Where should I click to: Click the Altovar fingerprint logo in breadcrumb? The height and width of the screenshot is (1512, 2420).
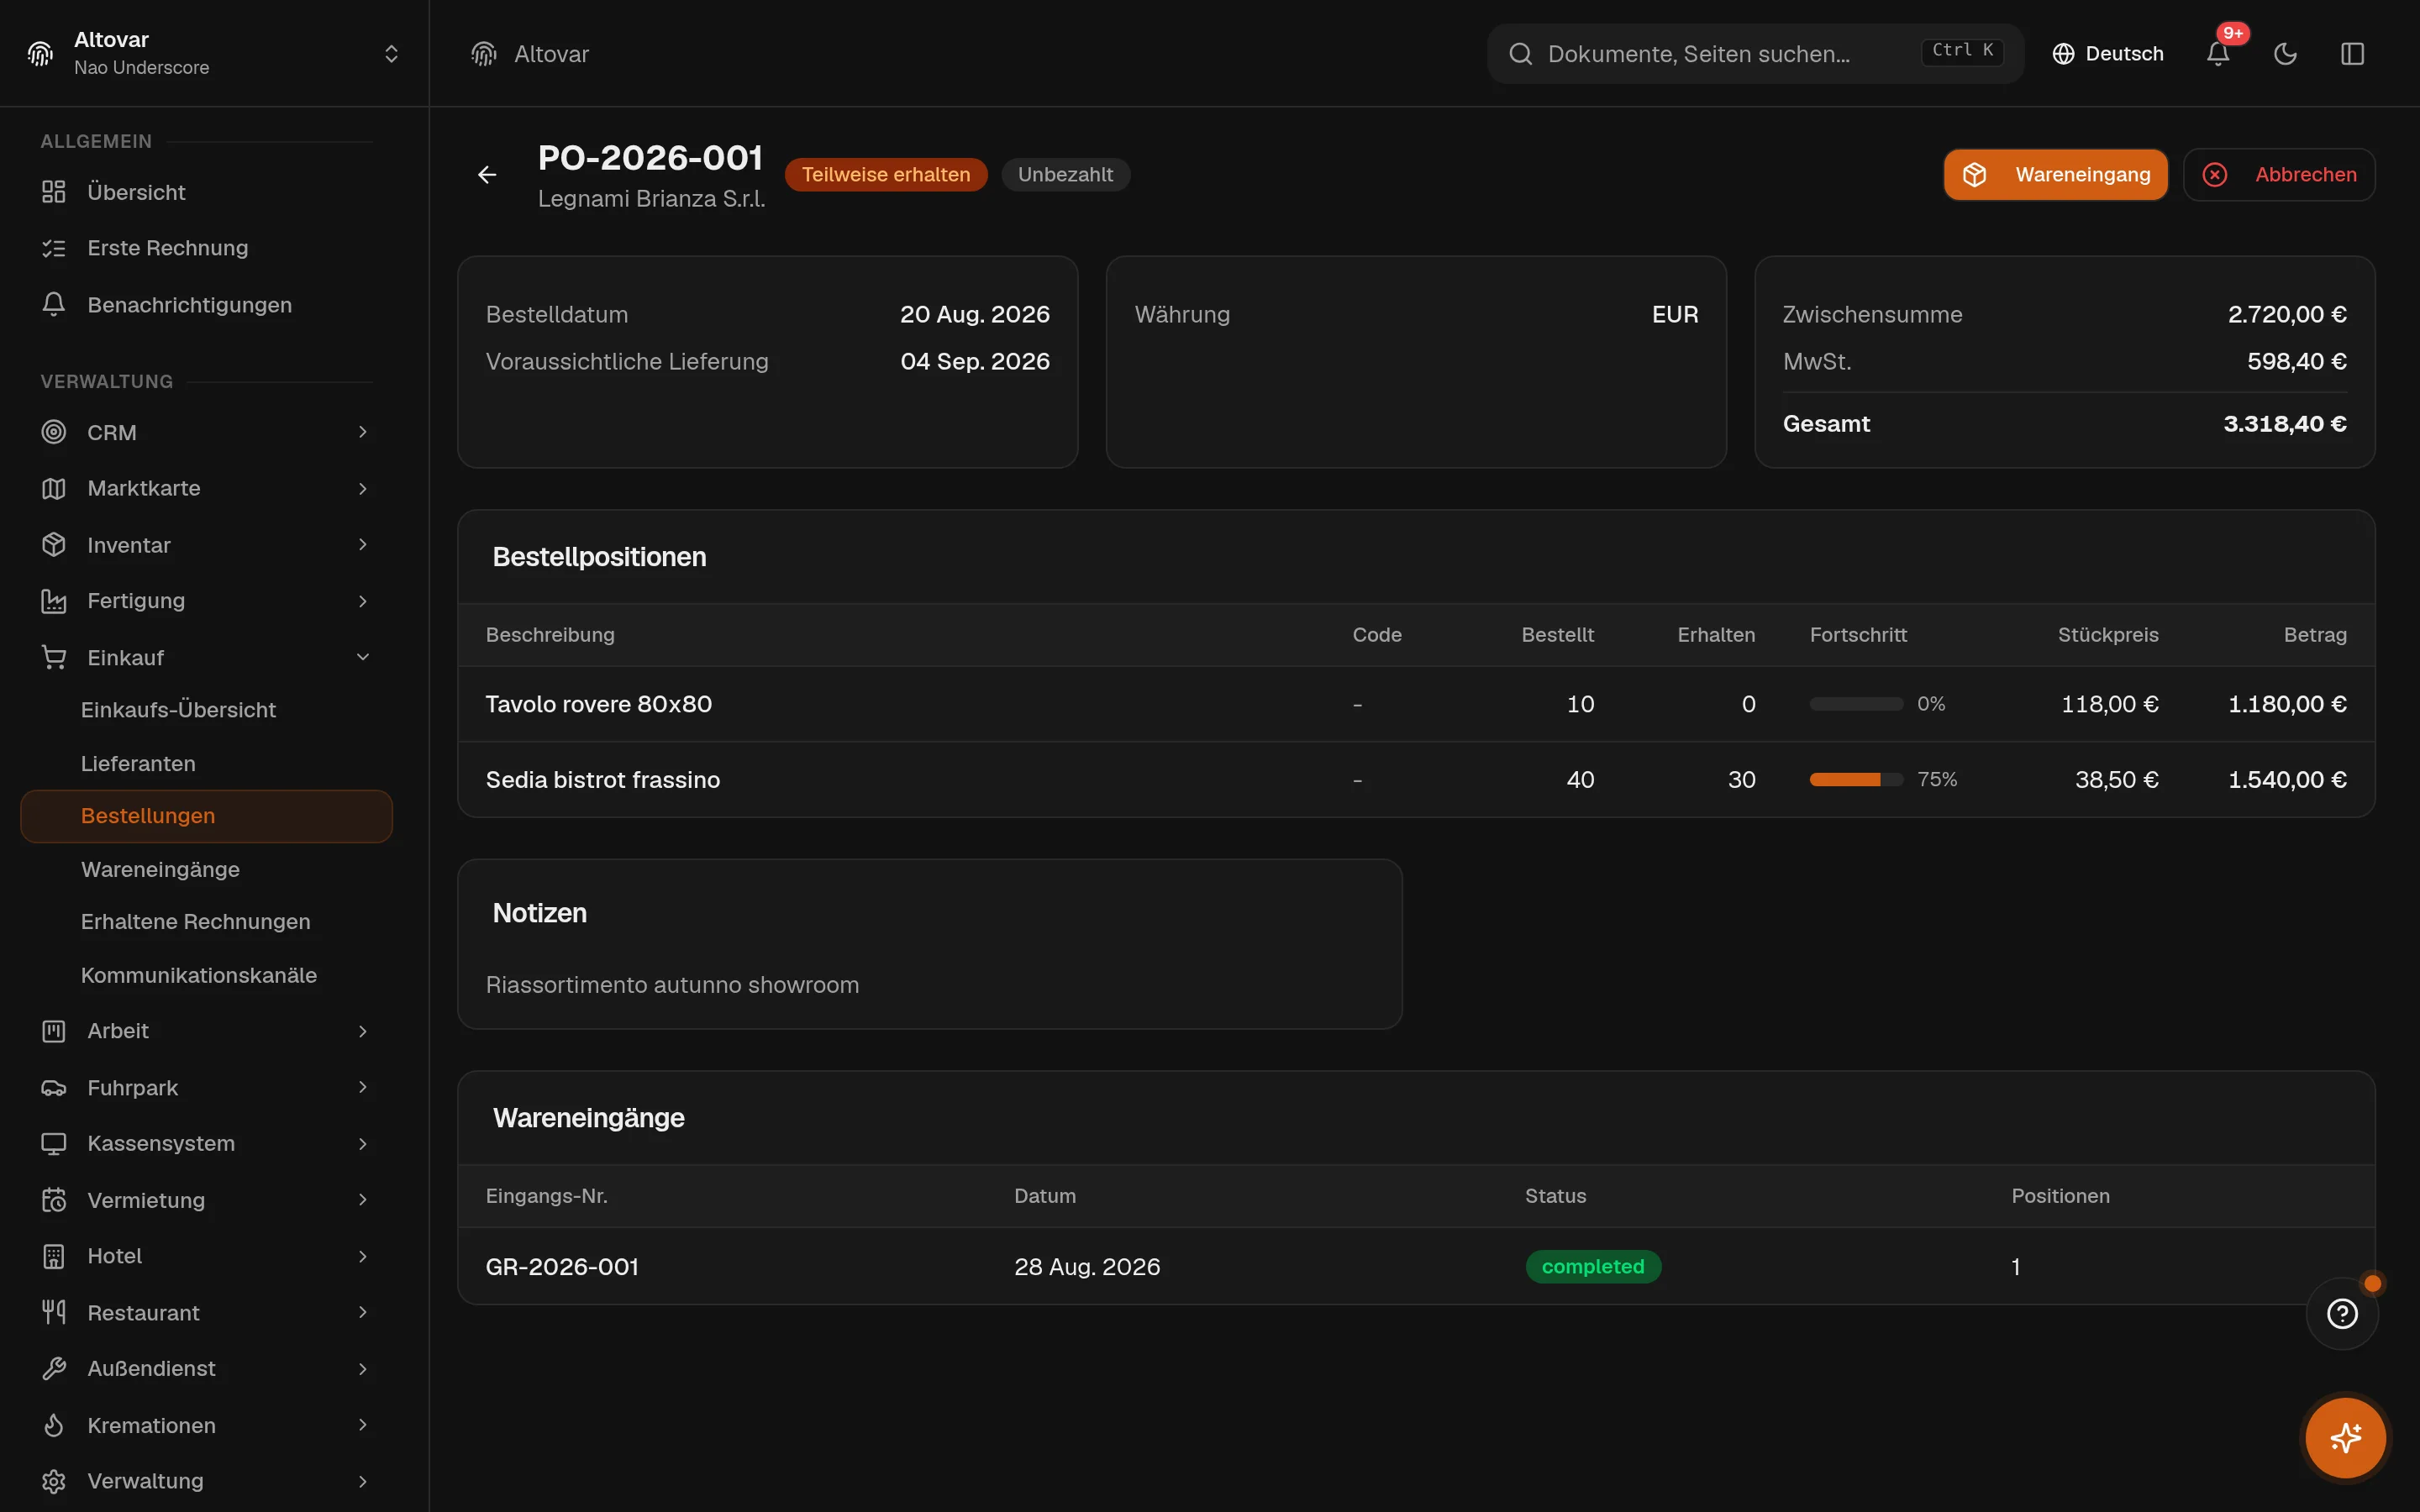(x=484, y=54)
